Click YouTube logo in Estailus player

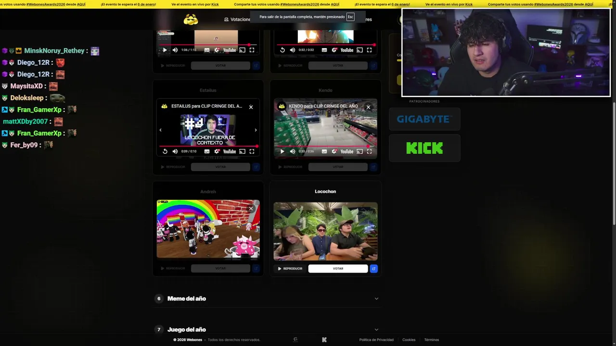click(x=230, y=151)
